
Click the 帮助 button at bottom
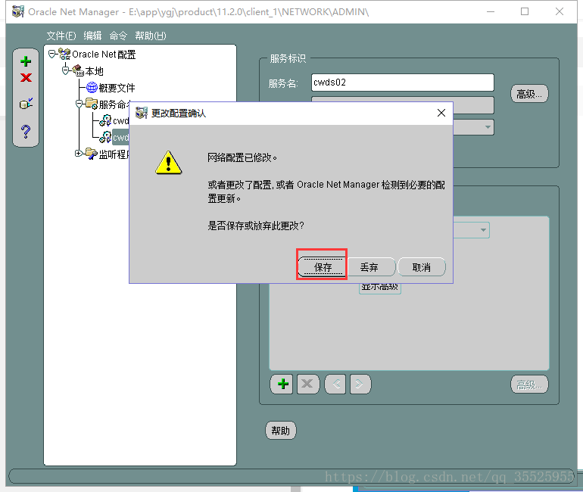tap(281, 431)
